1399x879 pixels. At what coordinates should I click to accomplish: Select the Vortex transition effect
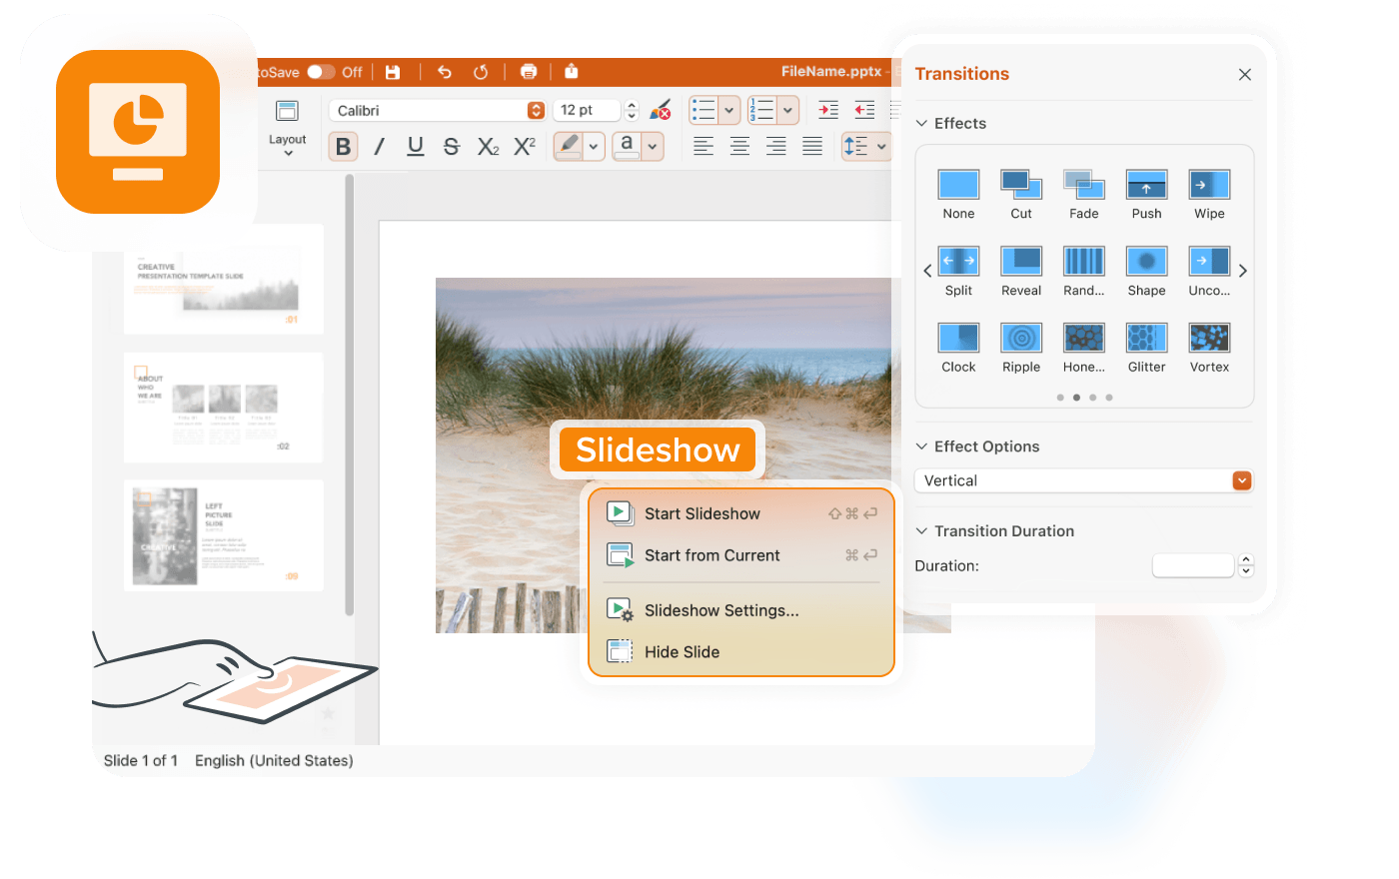click(x=1209, y=348)
